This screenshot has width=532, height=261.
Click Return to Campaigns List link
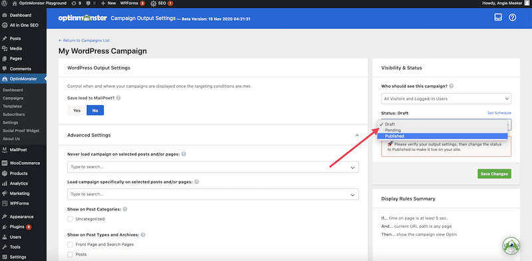(84, 41)
